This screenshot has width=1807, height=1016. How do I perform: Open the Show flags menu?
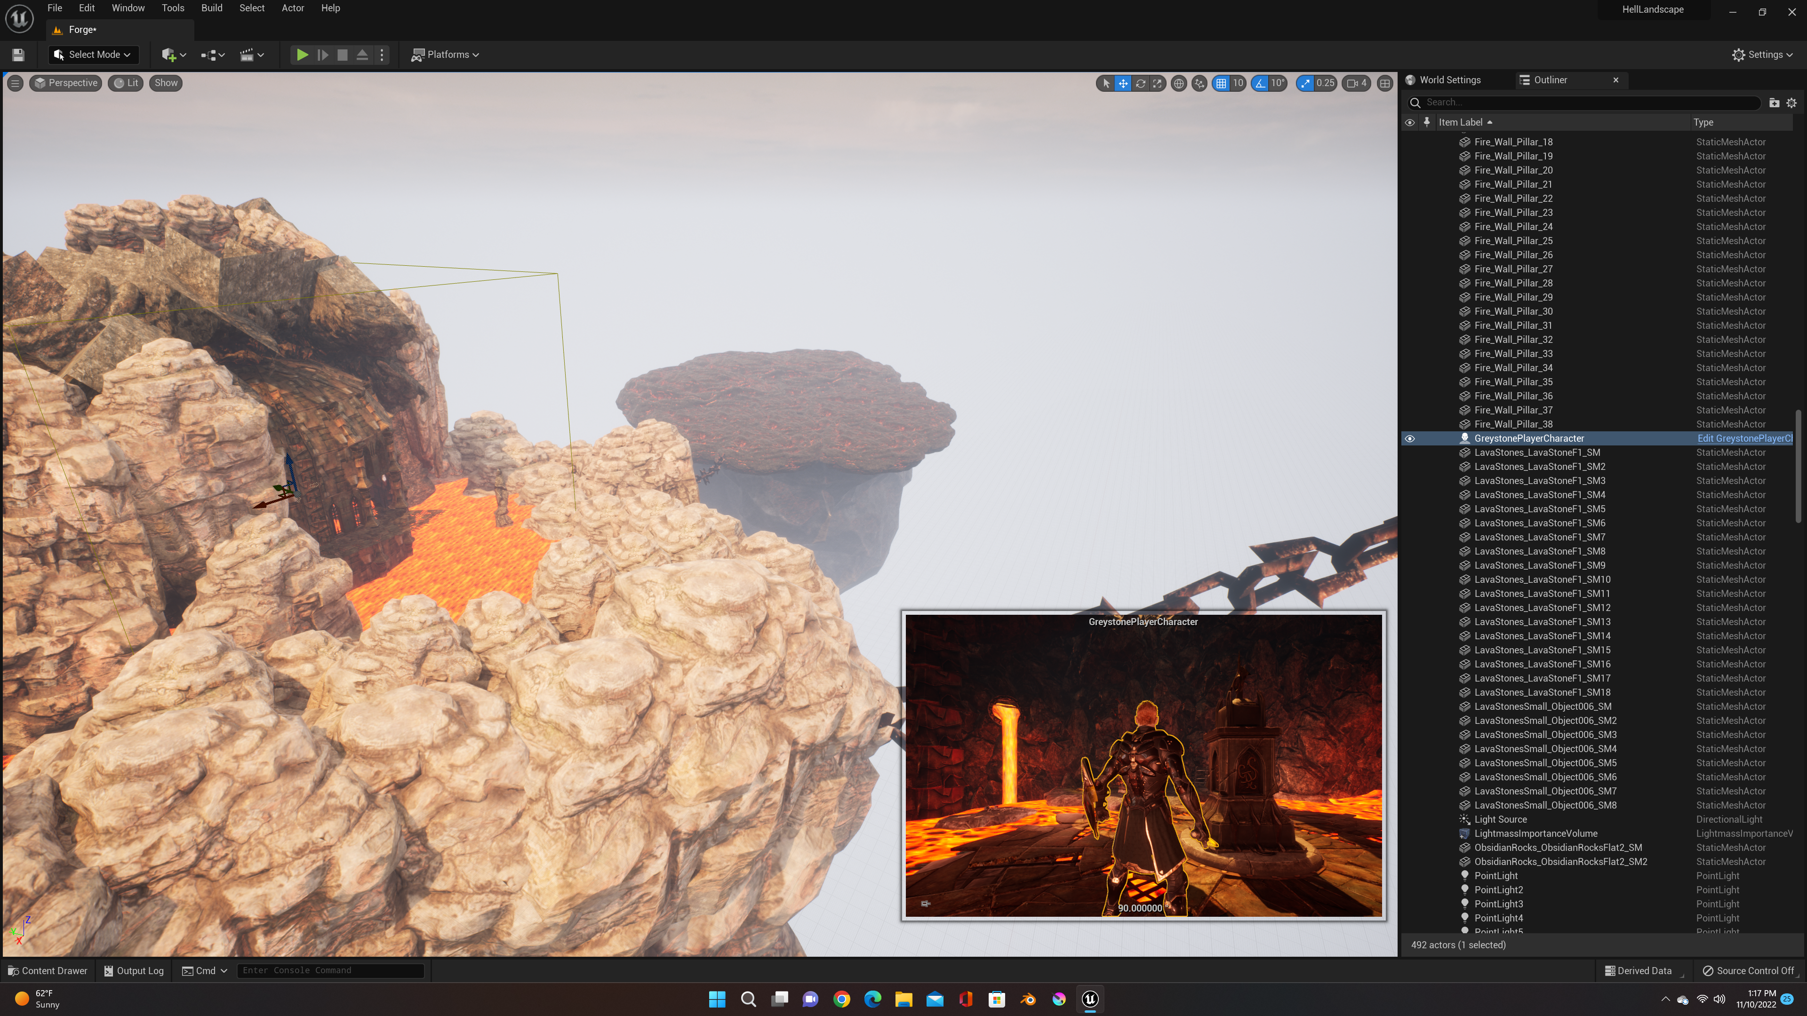[x=166, y=83]
